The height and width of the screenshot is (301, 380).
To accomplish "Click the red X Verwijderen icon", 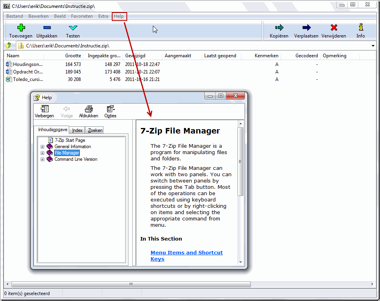I will [x=334, y=28].
